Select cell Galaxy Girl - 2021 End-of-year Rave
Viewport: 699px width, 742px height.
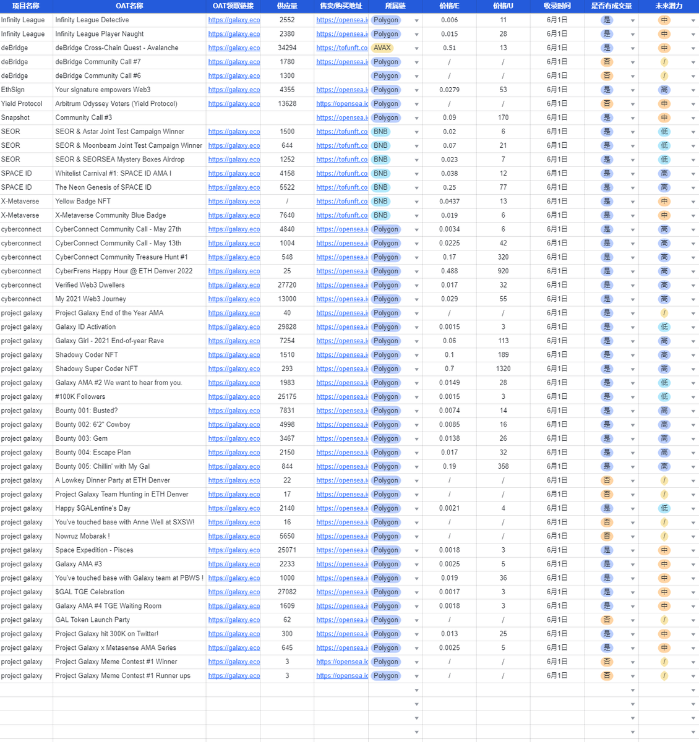click(x=129, y=341)
